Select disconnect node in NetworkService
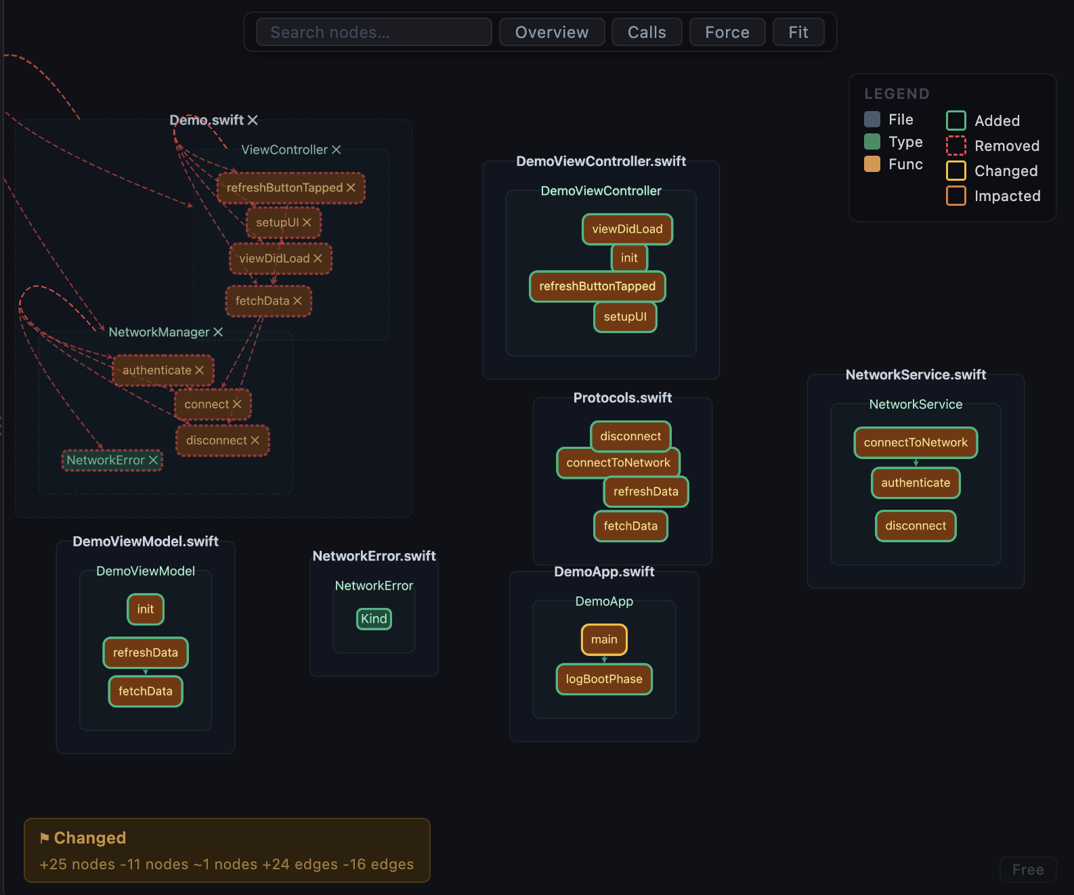This screenshot has width=1074, height=895. coord(916,526)
